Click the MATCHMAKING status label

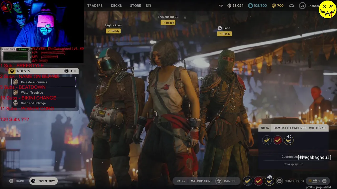point(201,181)
